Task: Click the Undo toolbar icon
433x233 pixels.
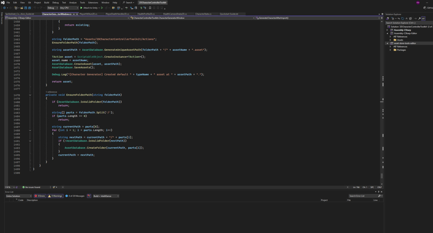Action: click(x=35, y=8)
